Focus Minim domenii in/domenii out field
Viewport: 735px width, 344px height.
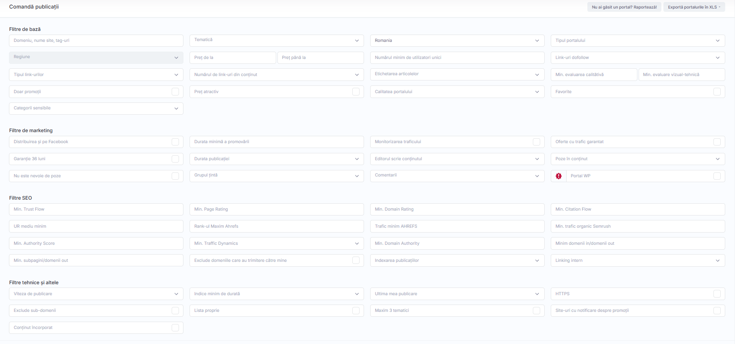(x=638, y=244)
